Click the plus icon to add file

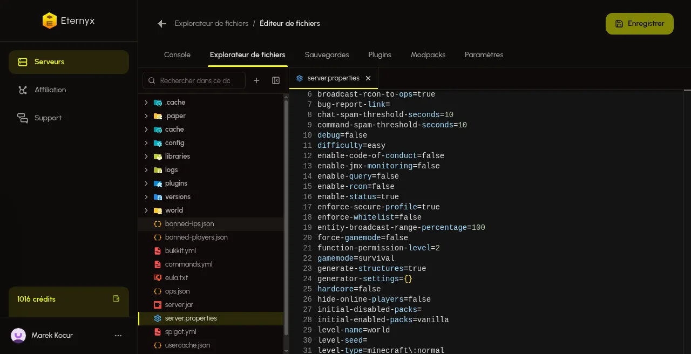[x=256, y=80]
